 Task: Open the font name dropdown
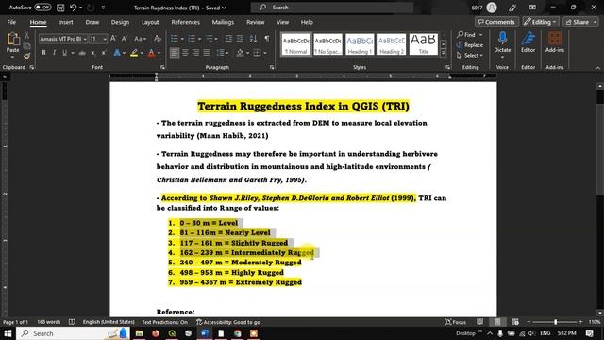point(85,39)
